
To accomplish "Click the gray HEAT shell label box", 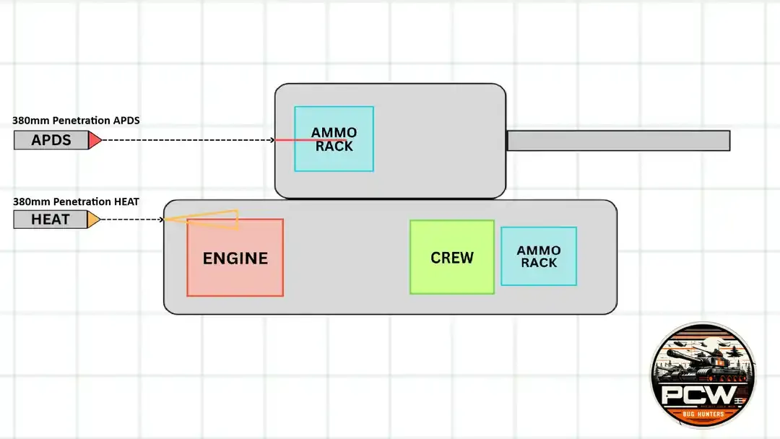I will pyautogui.click(x=51, y=219).
